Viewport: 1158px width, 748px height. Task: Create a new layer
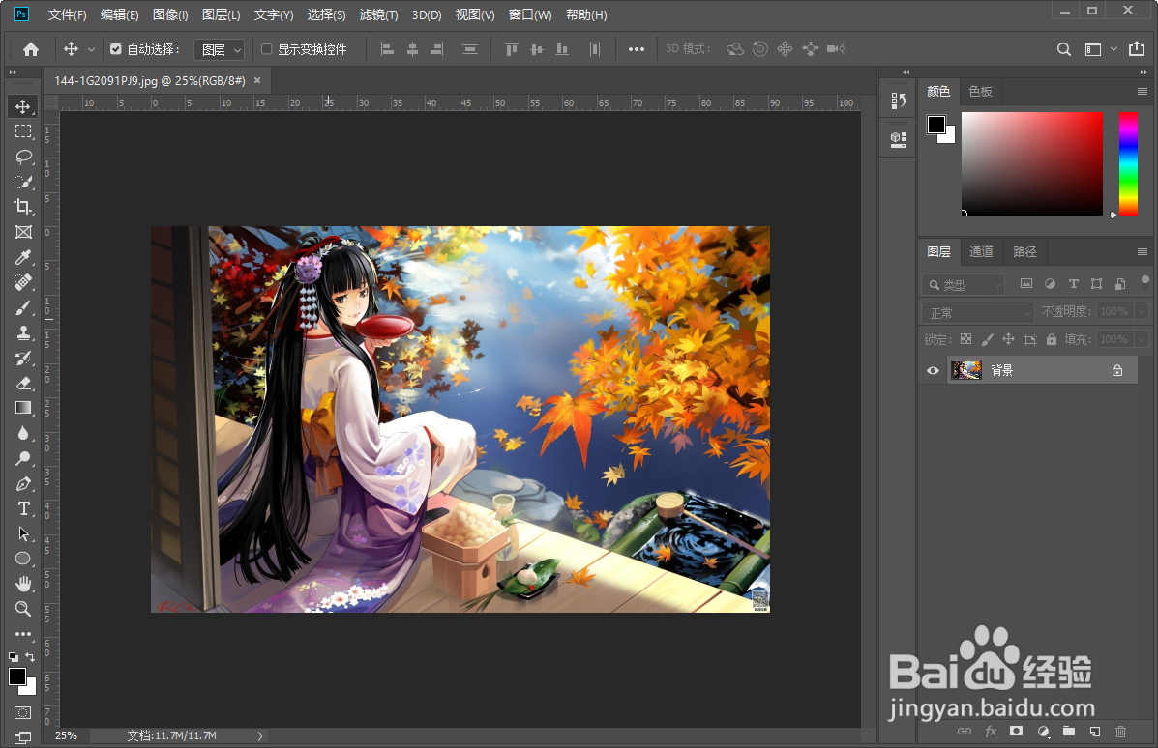(1094, 732)
